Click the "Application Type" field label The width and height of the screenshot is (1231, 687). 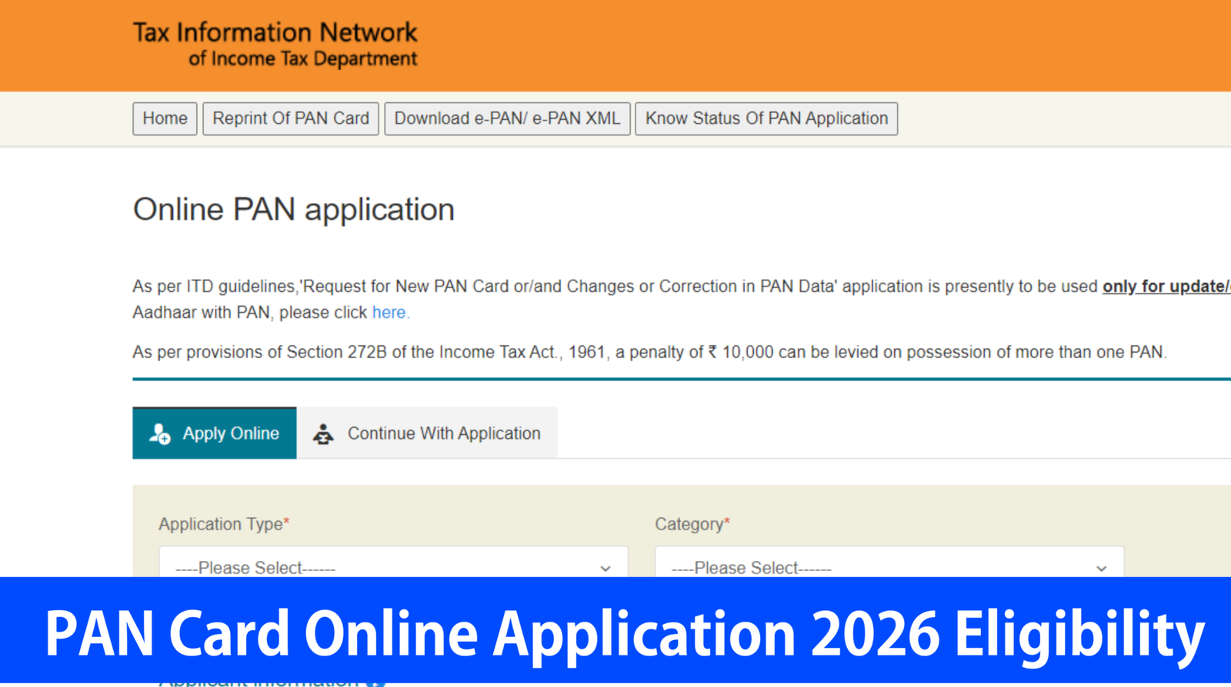pos(223,524)
